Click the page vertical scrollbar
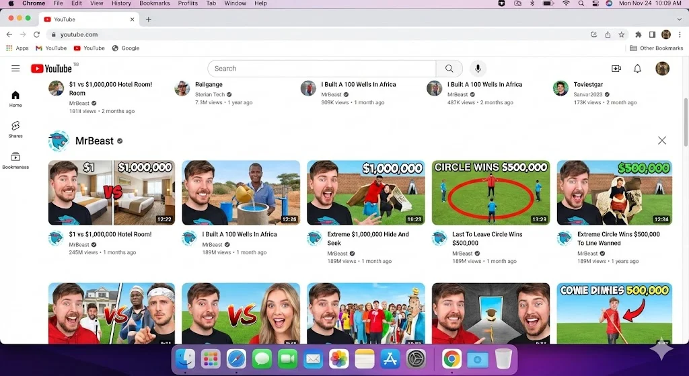The height and width of the screenshot is (376, 689). (x=686, y=122)
